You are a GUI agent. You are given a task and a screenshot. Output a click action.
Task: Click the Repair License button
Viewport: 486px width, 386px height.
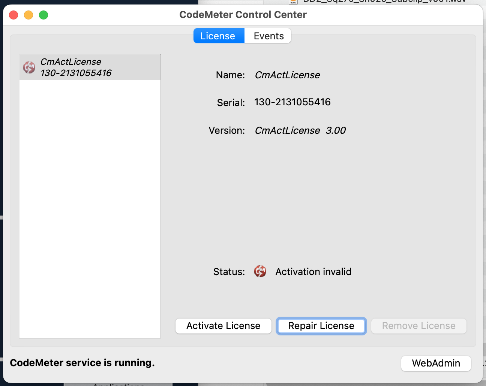[321, 326]
